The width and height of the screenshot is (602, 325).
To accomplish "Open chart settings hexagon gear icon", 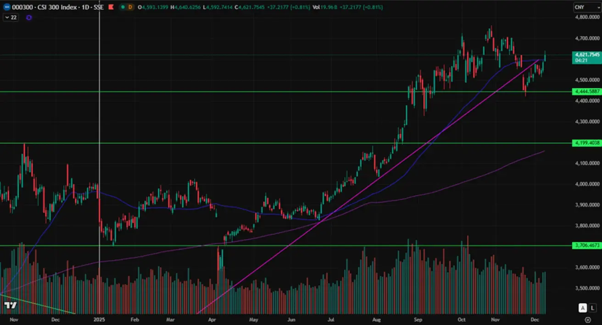I will click(587, 319).
